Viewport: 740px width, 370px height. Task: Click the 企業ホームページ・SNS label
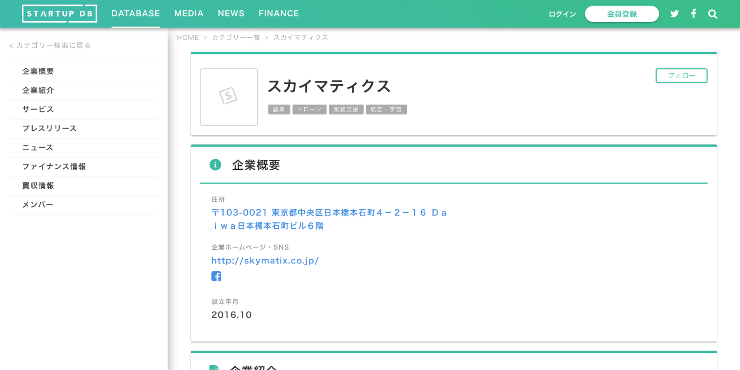[x=250, y=247]
